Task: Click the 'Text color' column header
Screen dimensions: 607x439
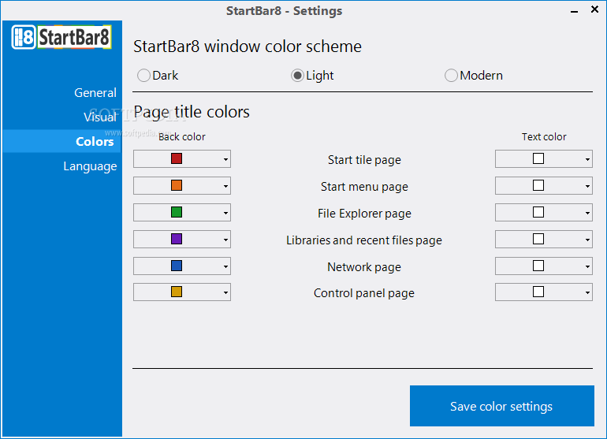Action: pyautogui.click(x=544, y=136)
